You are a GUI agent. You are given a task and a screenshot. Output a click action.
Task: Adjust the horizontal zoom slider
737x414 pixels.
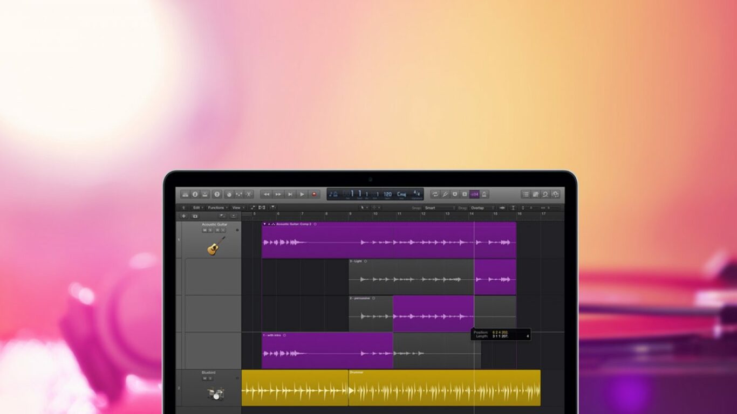coord(551,208)
